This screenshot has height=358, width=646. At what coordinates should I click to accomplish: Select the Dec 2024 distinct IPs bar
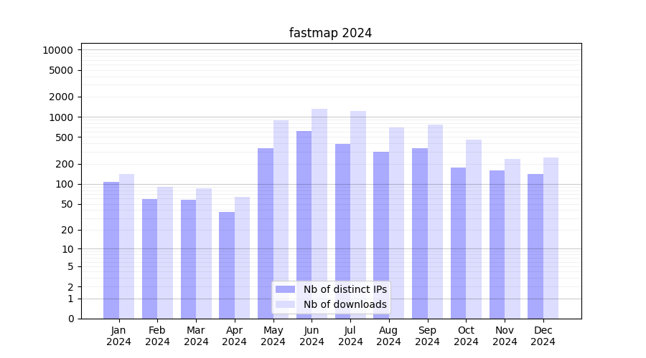pyautogui.click(x=535, y=246)
